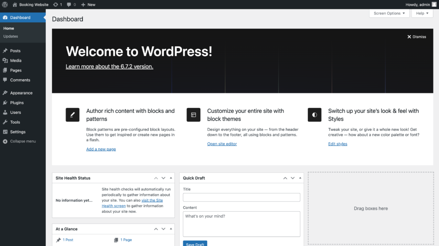The height and width of the screenshot is (246, 439).
Task: Click the At a Glance heading
Action: 66,229
